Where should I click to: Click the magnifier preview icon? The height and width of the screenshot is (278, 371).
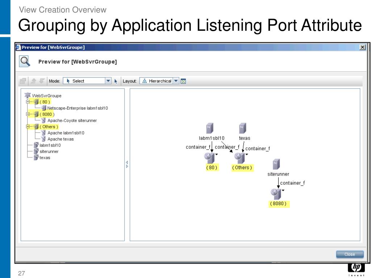pyautogui.click(x=25, y=62)
